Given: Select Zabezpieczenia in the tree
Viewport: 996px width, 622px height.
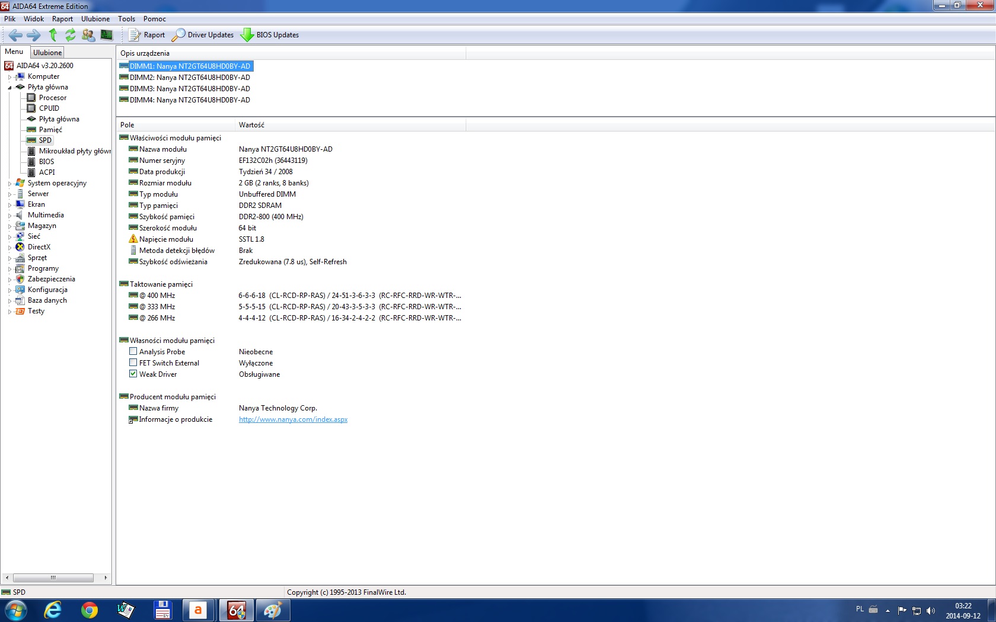Looking at the screenshot, I should (x=52, y=279).
